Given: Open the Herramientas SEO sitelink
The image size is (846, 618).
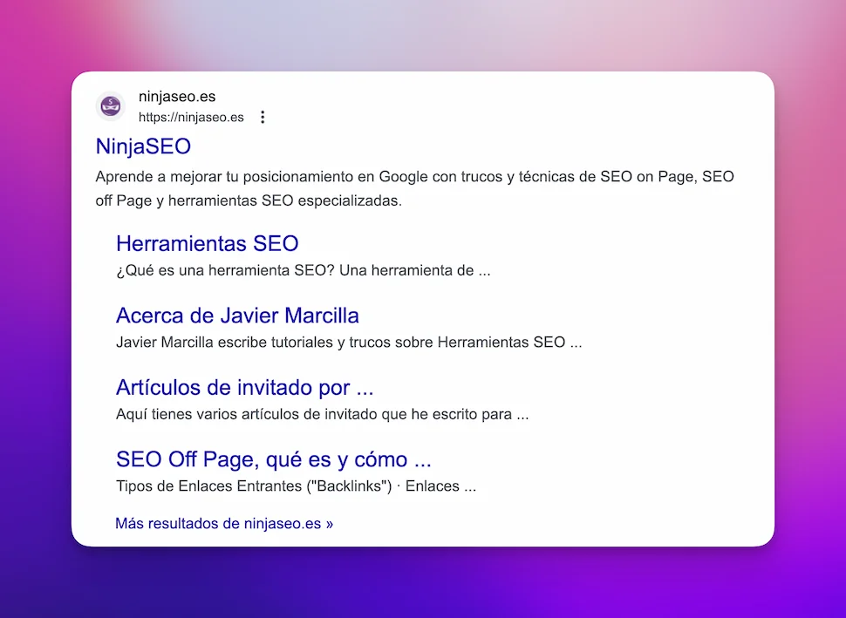Looking at the screenshot, I should tap(207, 243).
